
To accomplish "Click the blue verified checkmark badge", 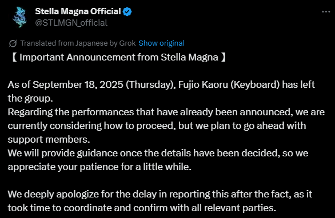I will (127, 11).
